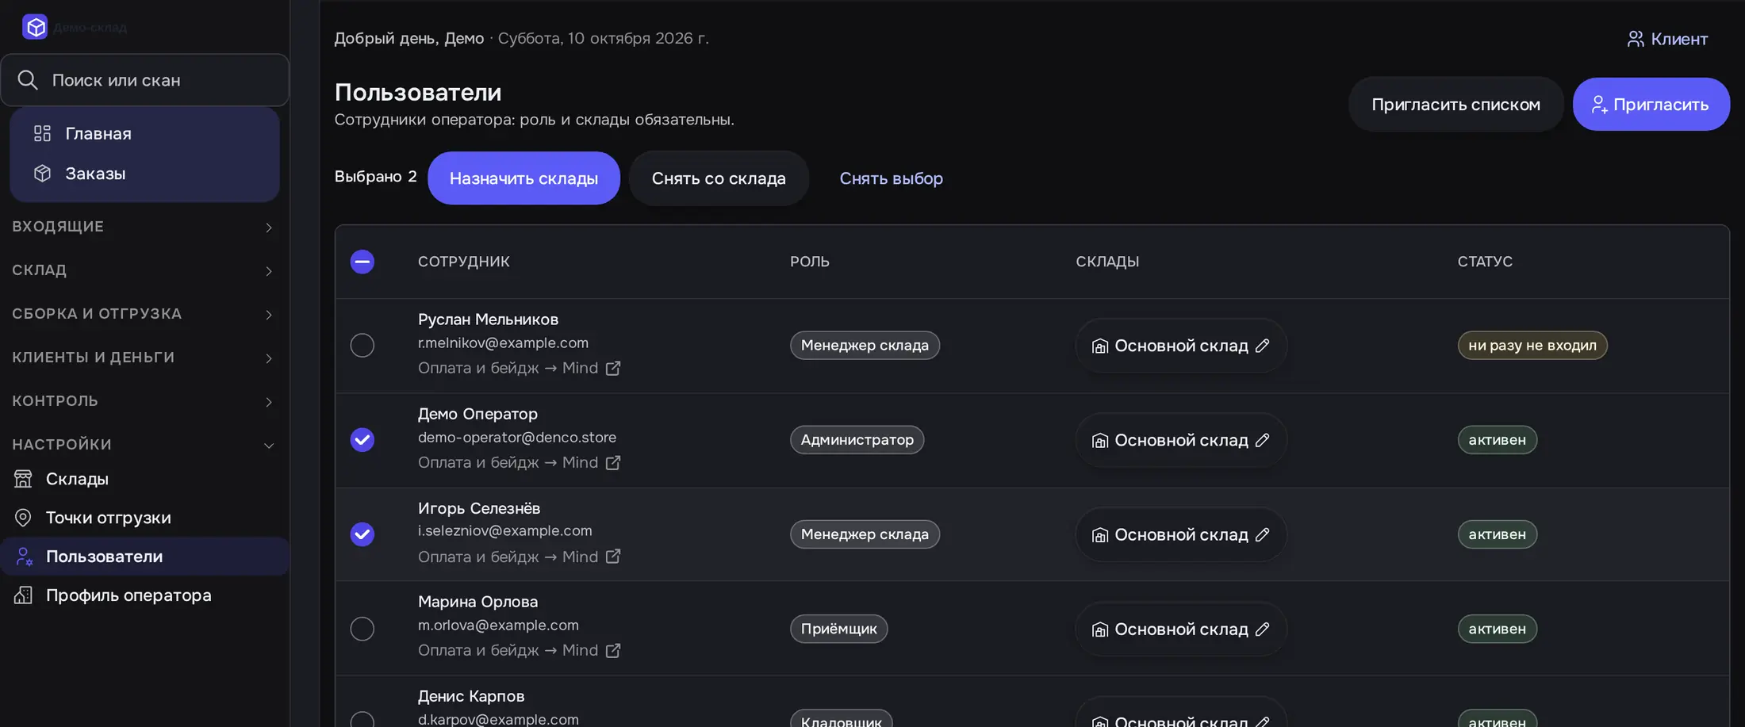Expand the СКЛАД section
Image resolution: width=1745 pixels, height=727 pixels.
(143, 270)
